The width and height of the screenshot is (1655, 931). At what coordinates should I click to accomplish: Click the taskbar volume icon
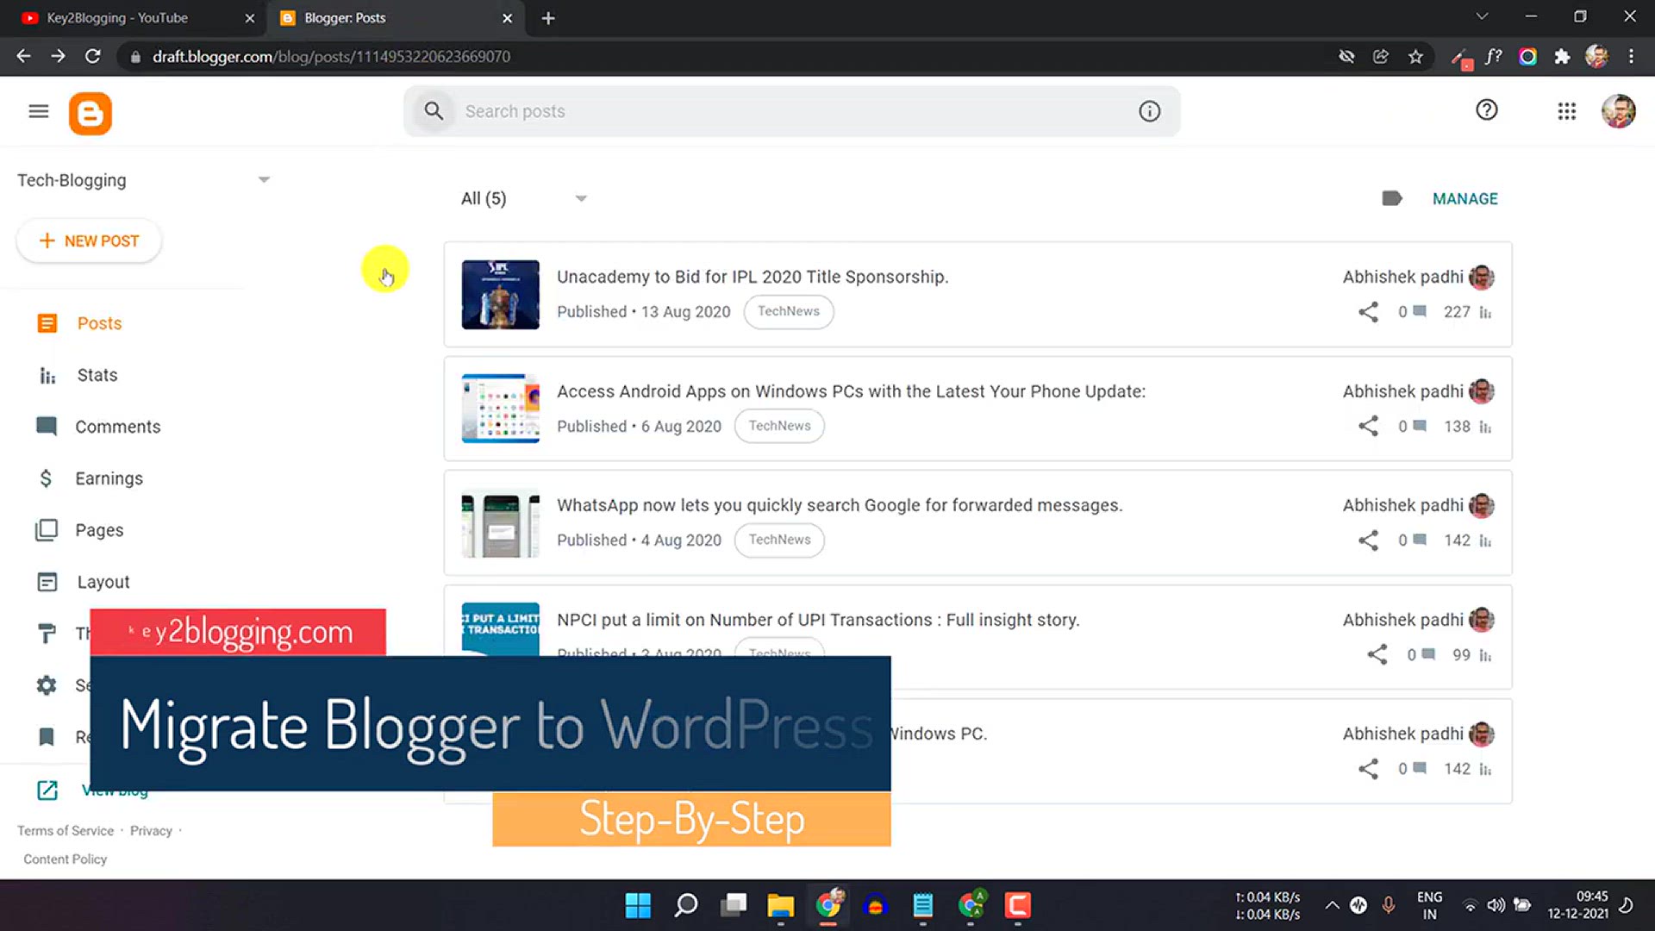[1496, 905]
